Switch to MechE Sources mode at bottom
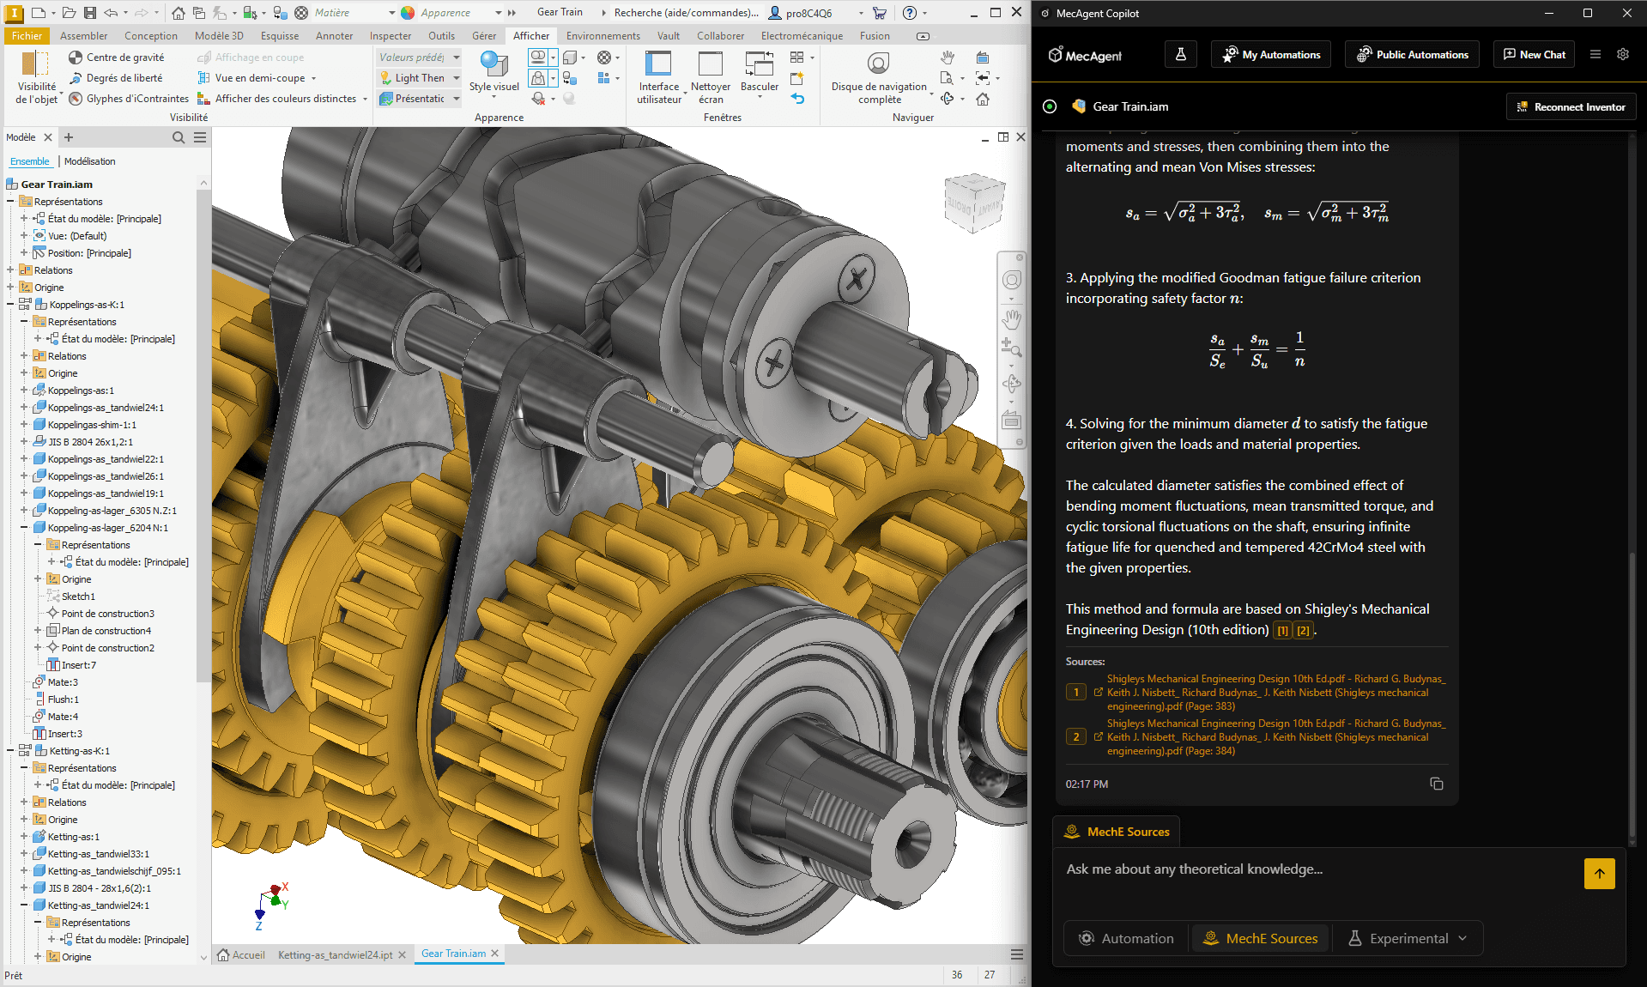The width and height of the screenshot is (1647, 987). pos(1260,938)
